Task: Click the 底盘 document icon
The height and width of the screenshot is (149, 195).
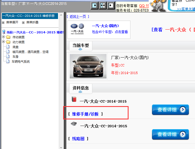Action: pyautogui.click(x=8, y=47)
